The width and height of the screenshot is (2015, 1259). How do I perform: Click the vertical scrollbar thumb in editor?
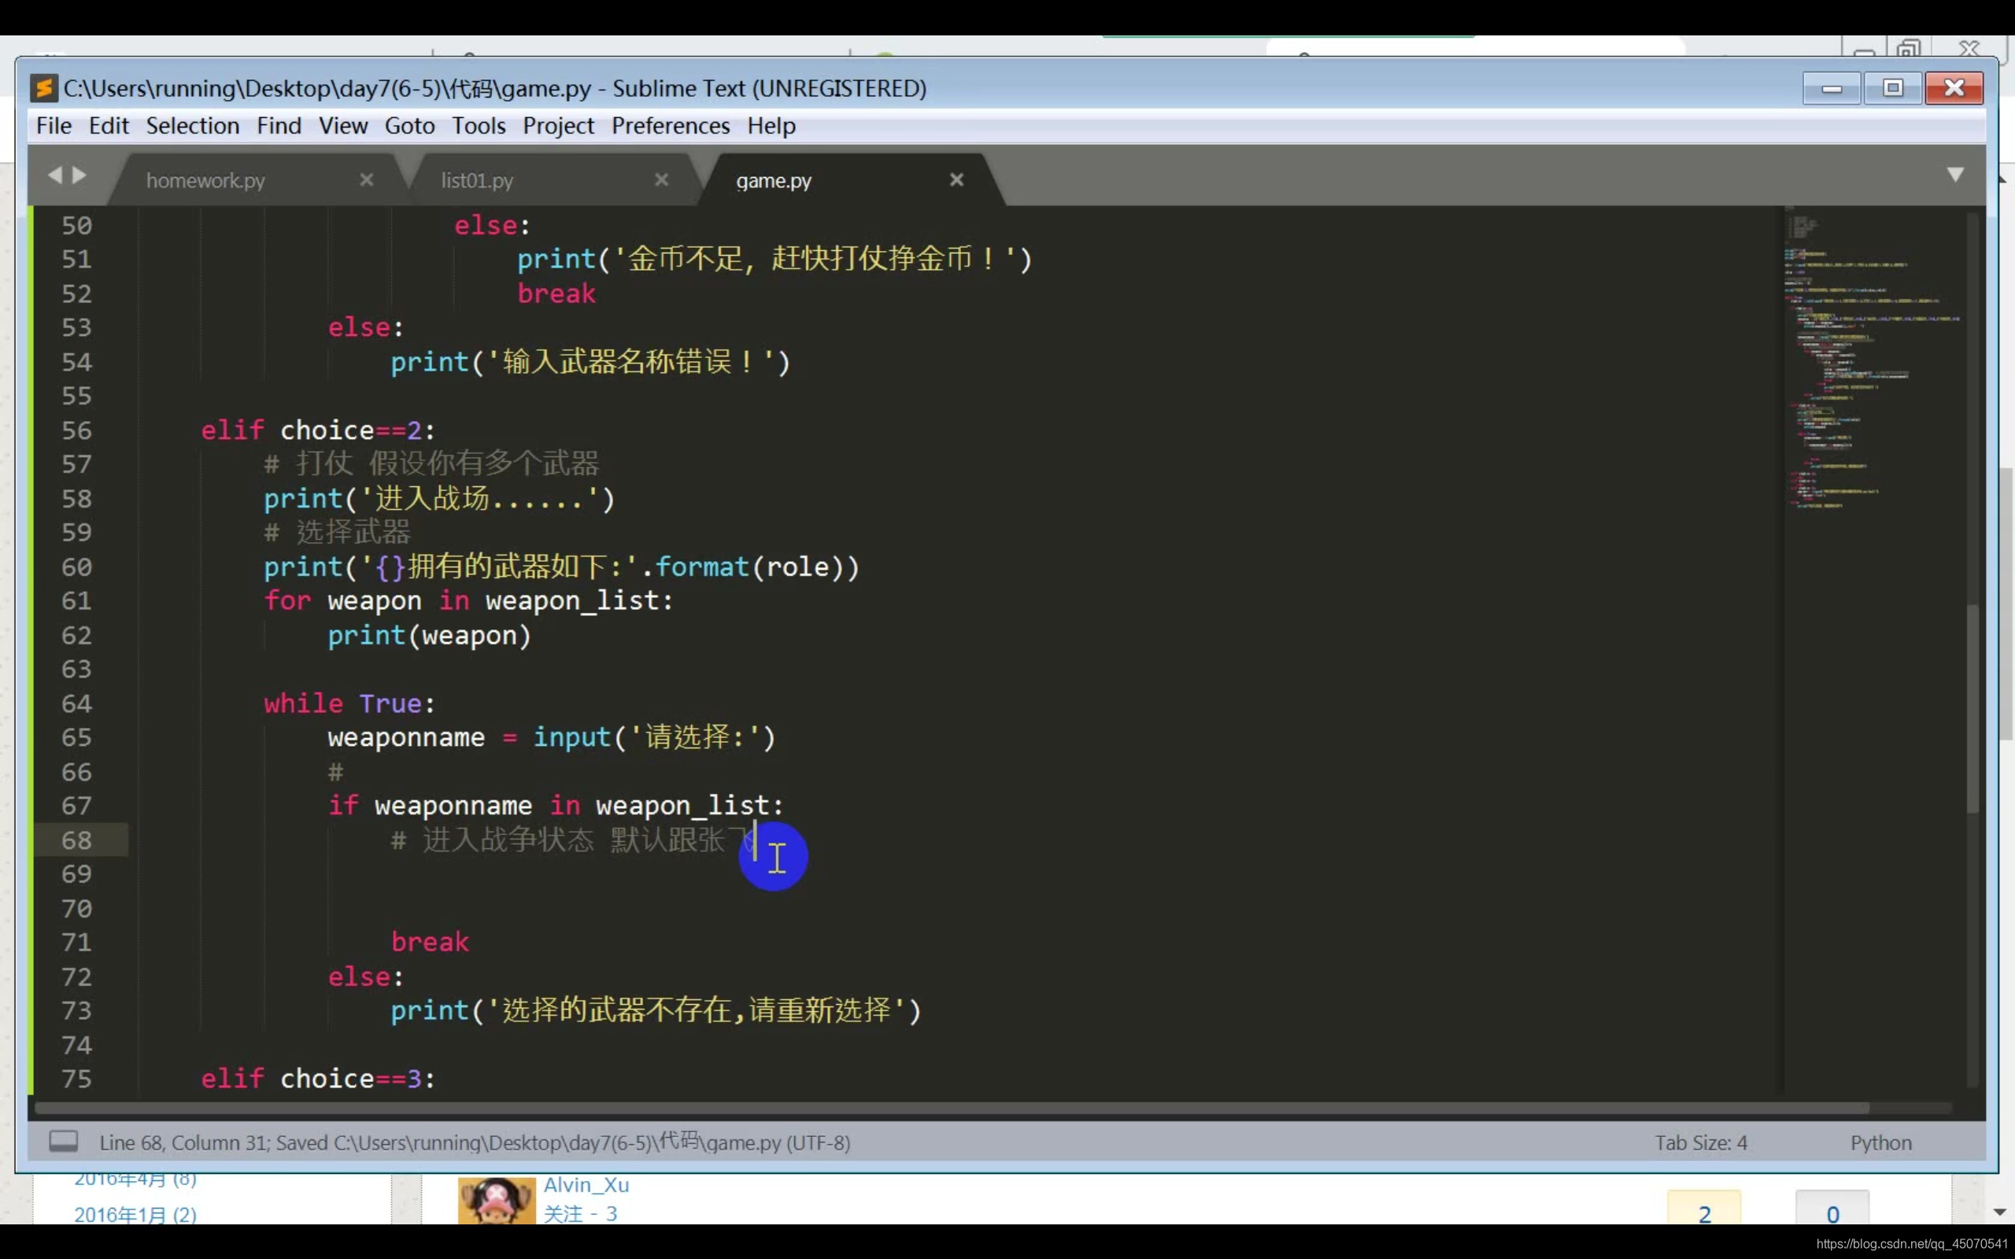point(1972,707)
